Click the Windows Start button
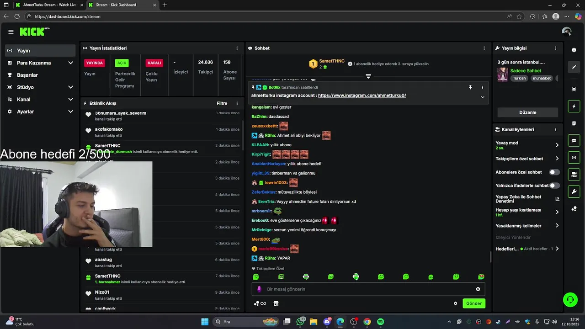This screenshot has height=329, width=585. click(x=205, y=322)
